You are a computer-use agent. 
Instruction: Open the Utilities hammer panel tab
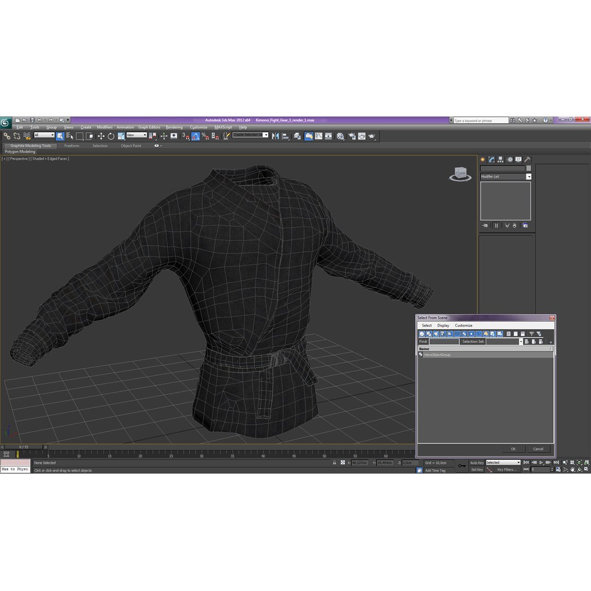pos(528,159)
